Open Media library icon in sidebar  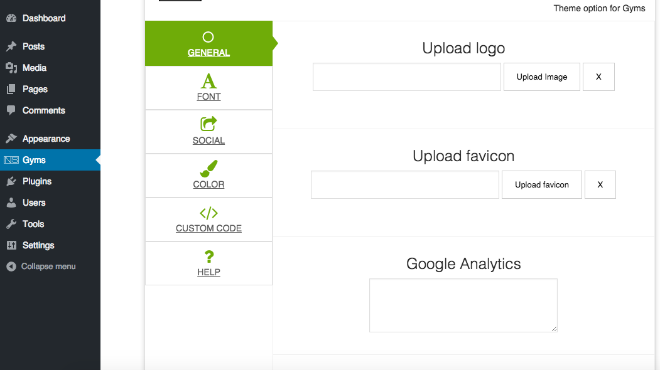11,68
